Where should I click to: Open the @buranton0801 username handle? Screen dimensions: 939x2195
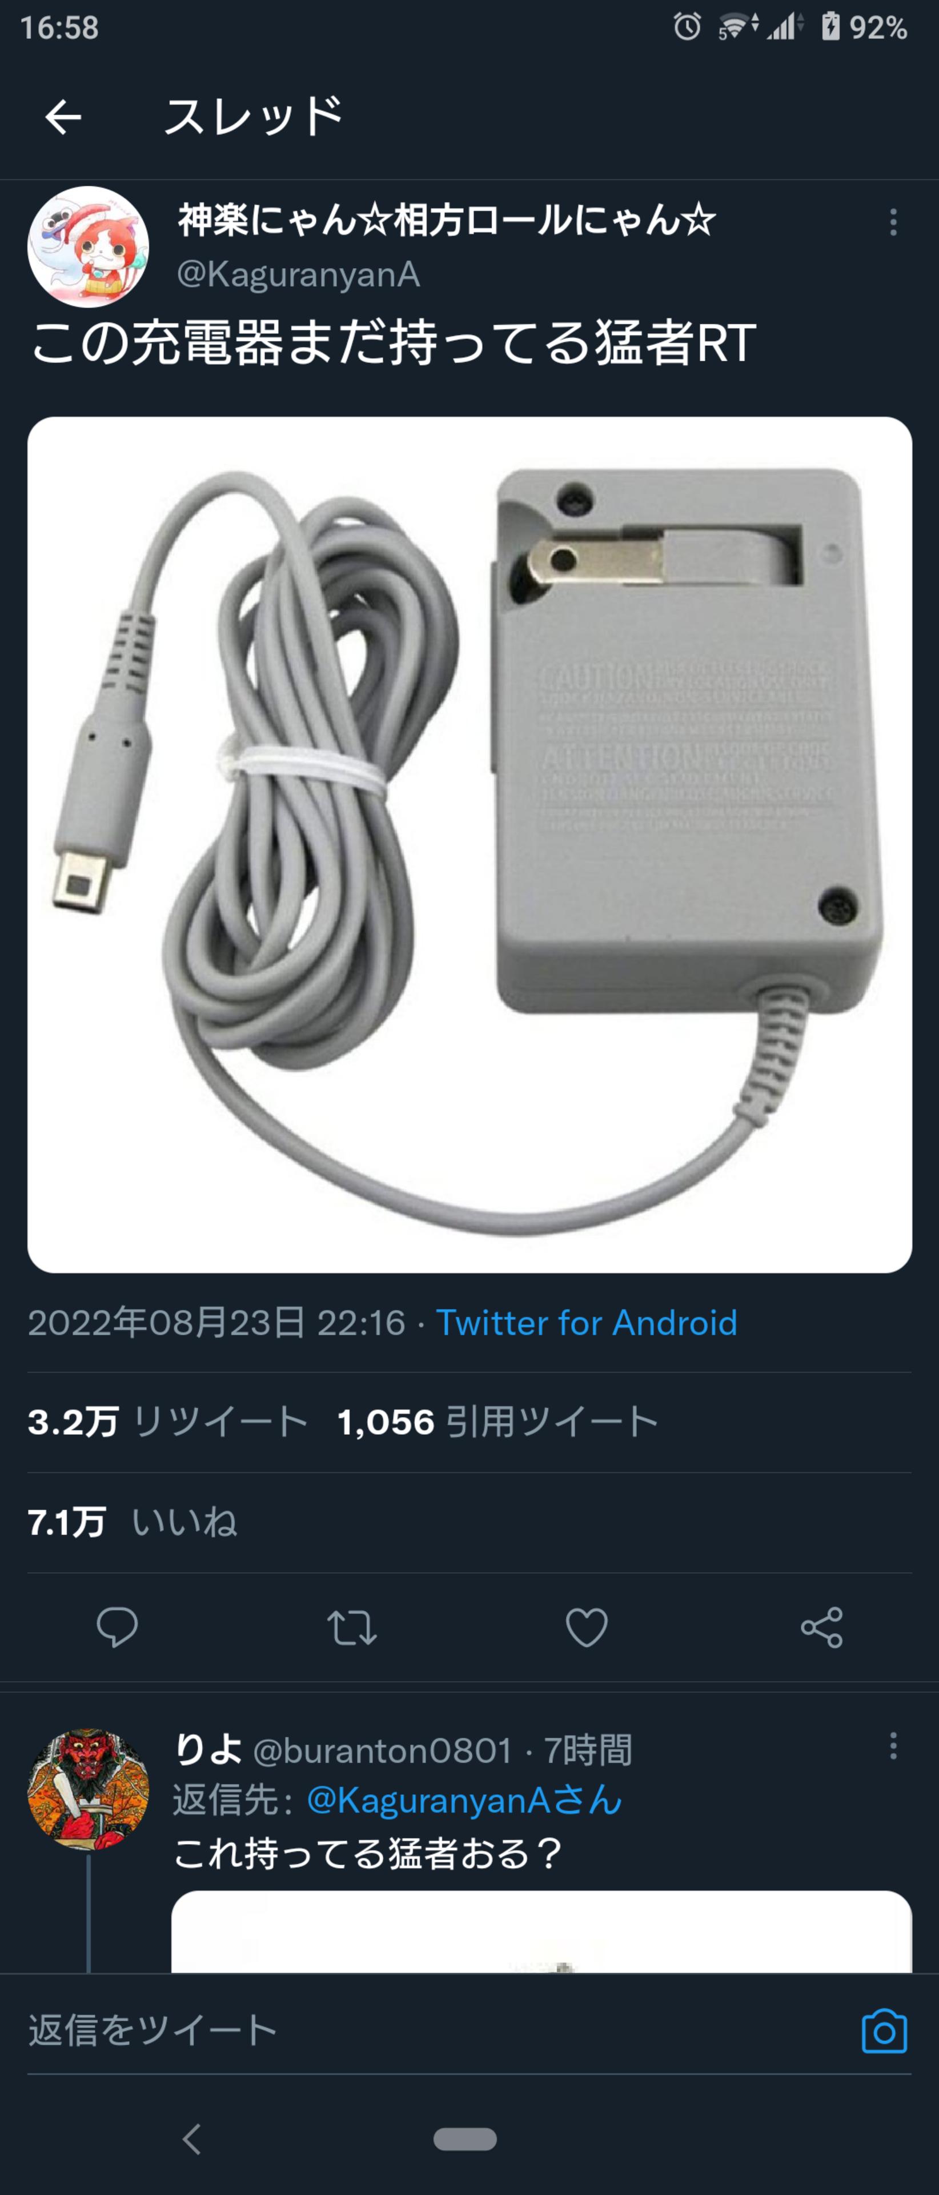tap(383, 1751)
